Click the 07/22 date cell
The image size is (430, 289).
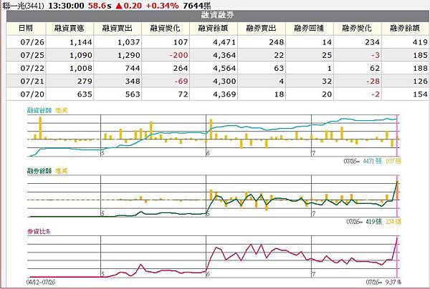tap(32, 68)
